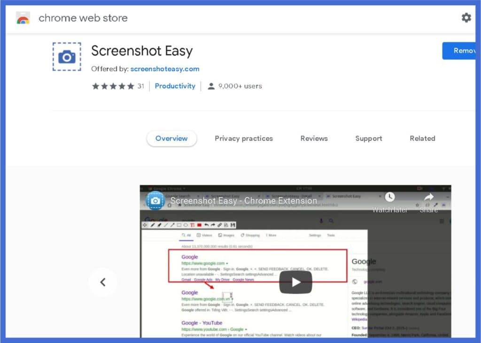This screenshot has width=481, height=343.
Task: Click the Remove button
Action: 458,51
